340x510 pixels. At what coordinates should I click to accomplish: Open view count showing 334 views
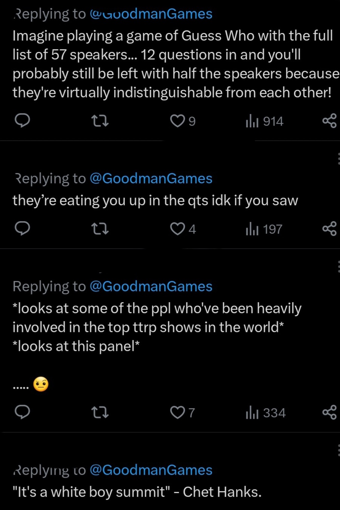[x=265, y=413]
